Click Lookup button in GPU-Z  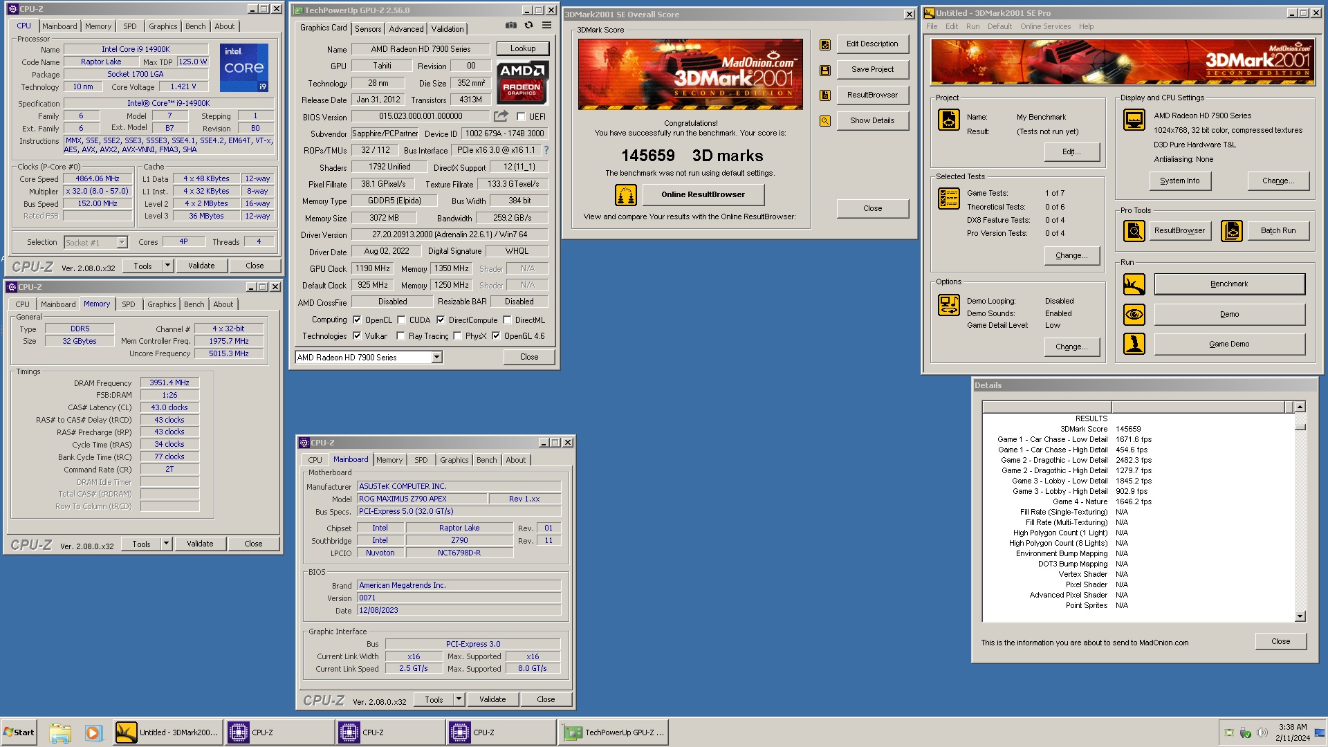click(x=523, y=49)
